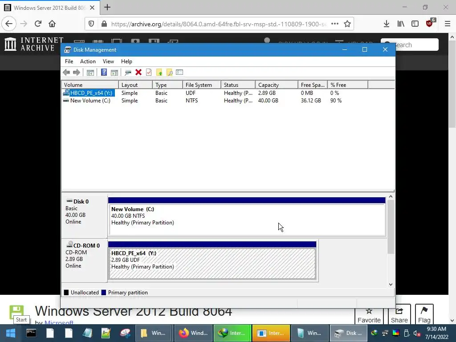The image size is (456, 342).
Task: Select the Disk 0 label panel
Action: (84, 216)
